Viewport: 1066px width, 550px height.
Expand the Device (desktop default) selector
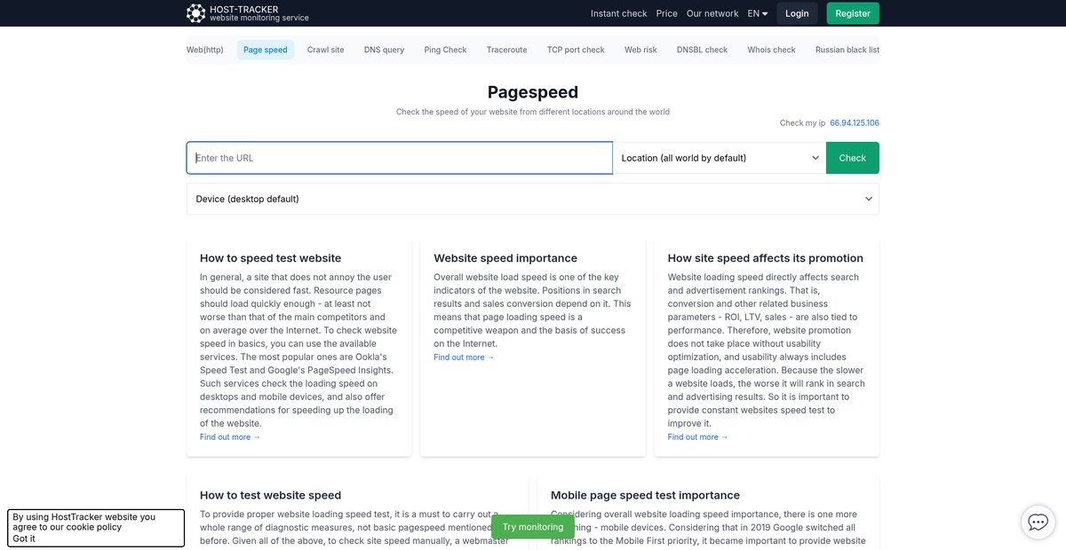click(x=533, y=199)
